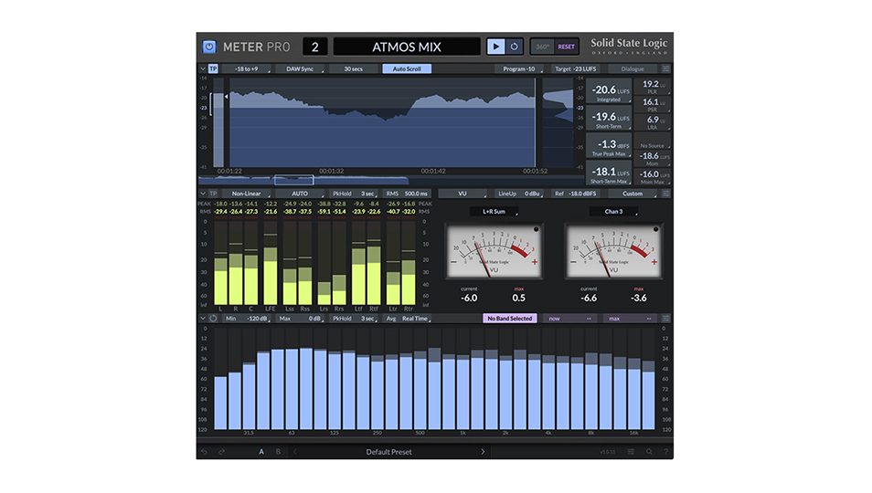The image size is (872, 493).
Task: Collapse the loudness history section chevron
Action: click(202, 68)
